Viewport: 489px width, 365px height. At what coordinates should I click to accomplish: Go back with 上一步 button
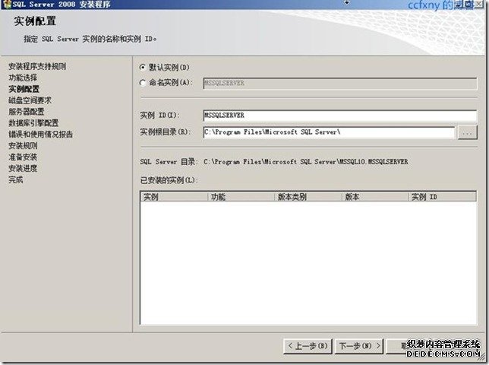(308, 346)
